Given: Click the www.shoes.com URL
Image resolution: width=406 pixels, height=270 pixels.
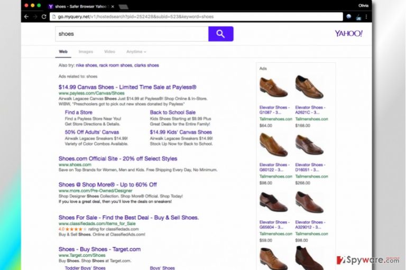Looking at the screenshot, I should pyautogui.click(x=75, y=164).
